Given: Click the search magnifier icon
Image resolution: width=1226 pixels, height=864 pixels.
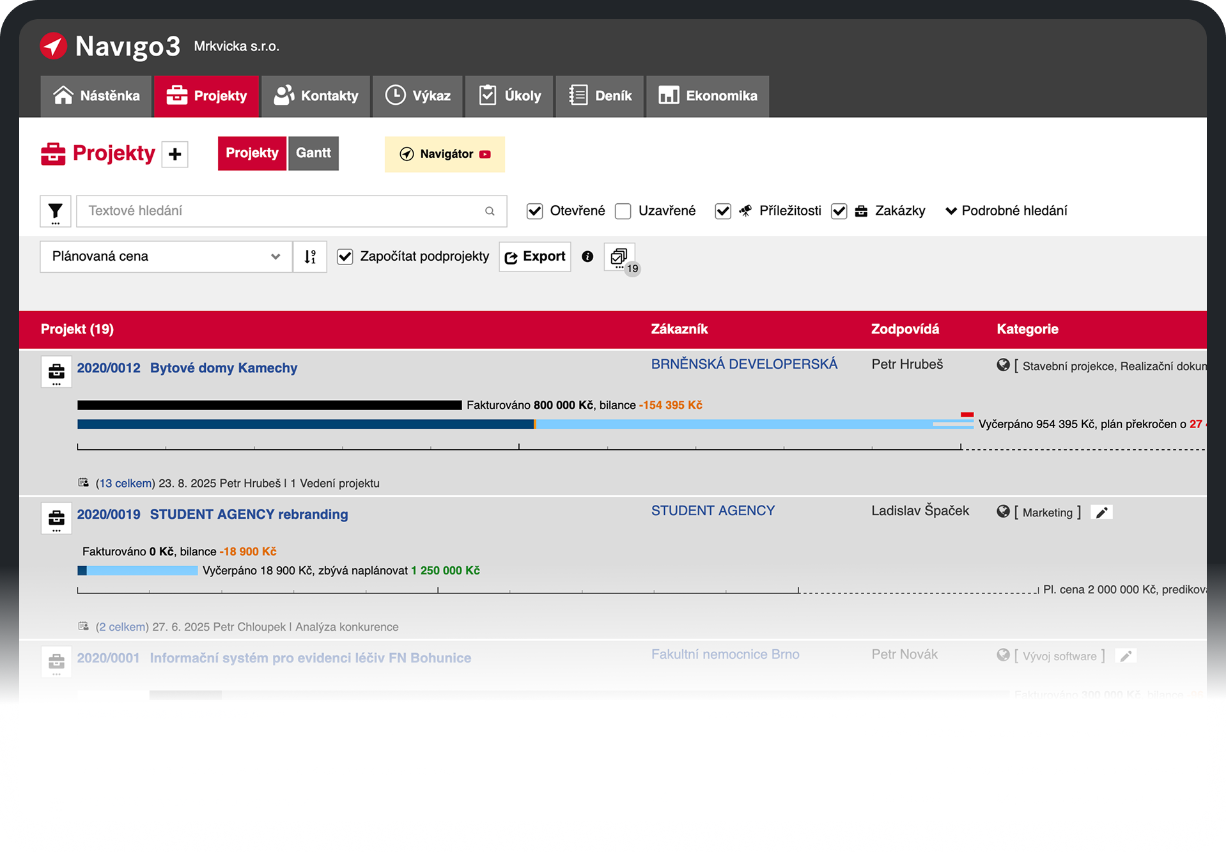Looking at the screenshot, I should point(490,212).
